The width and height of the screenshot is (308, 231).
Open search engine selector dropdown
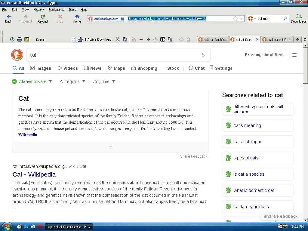251,19
